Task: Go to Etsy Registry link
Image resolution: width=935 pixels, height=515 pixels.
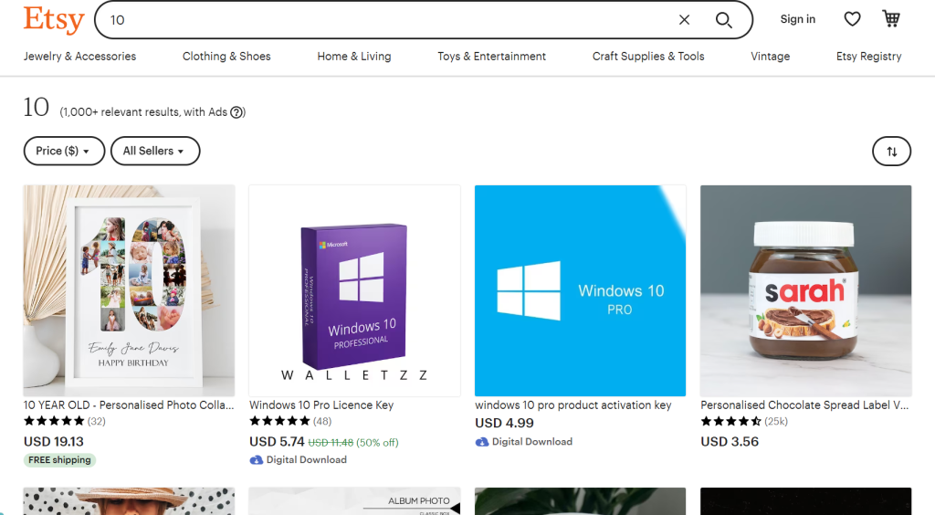Action: coord(868,57)
